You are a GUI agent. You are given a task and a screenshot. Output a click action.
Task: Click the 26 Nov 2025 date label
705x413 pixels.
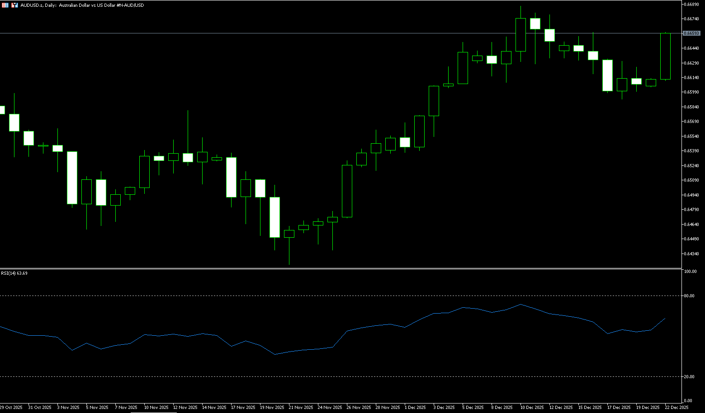click(359, 408)
